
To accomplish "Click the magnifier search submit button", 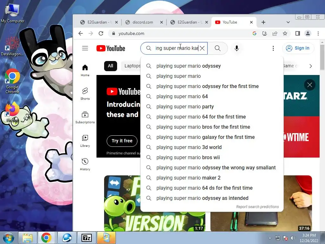I will [x=218, y=48].
